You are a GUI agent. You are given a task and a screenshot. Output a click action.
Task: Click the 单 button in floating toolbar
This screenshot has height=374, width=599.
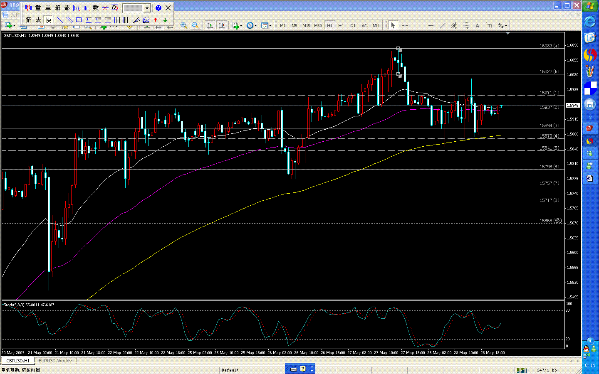coord(48,8)
